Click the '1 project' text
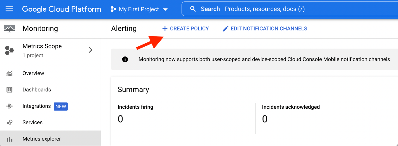This screenshot has height=146, width=398. (33, 55)
